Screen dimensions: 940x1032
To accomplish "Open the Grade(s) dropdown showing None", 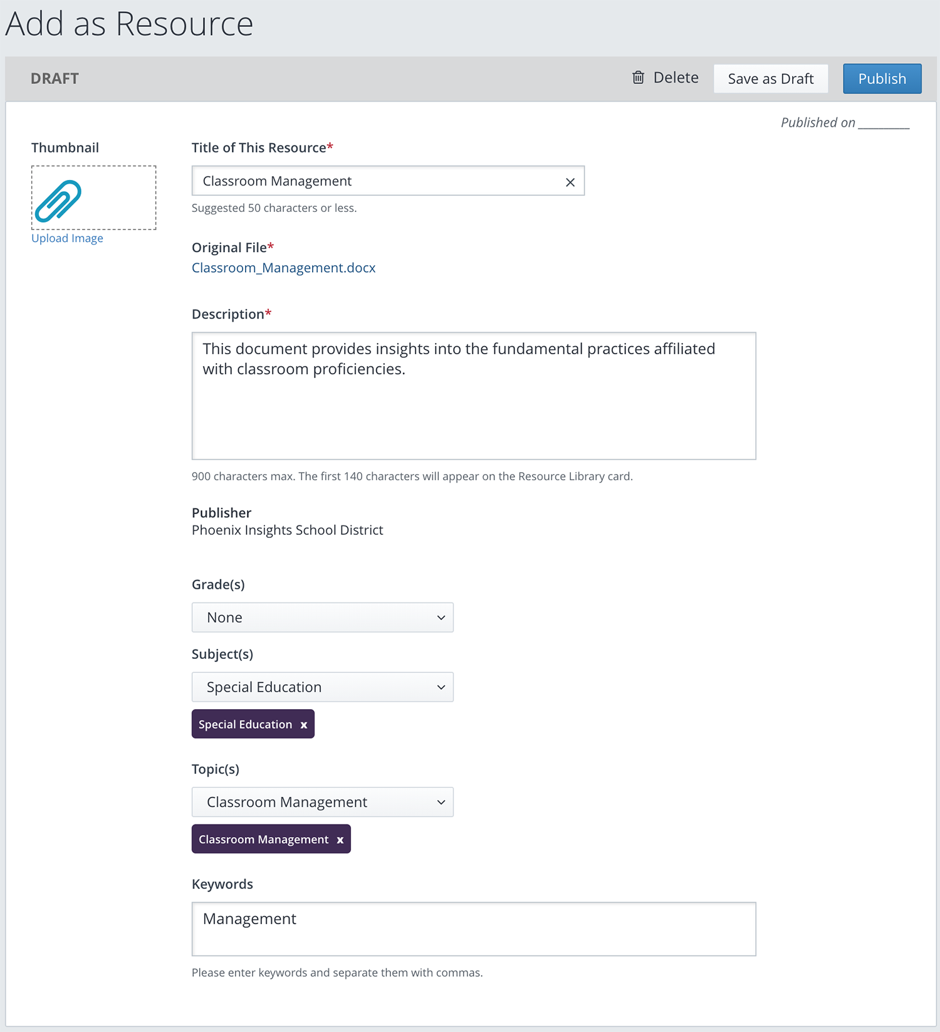I will pos(323,618).
